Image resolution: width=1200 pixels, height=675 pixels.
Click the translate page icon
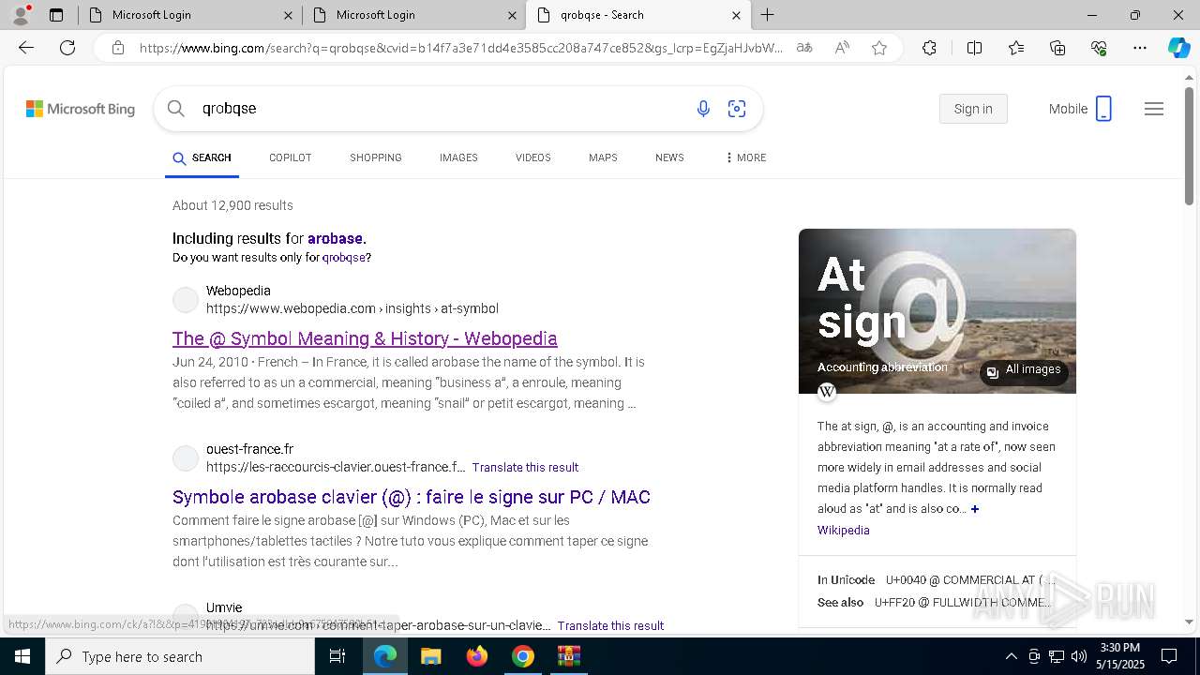pos(804,48)
